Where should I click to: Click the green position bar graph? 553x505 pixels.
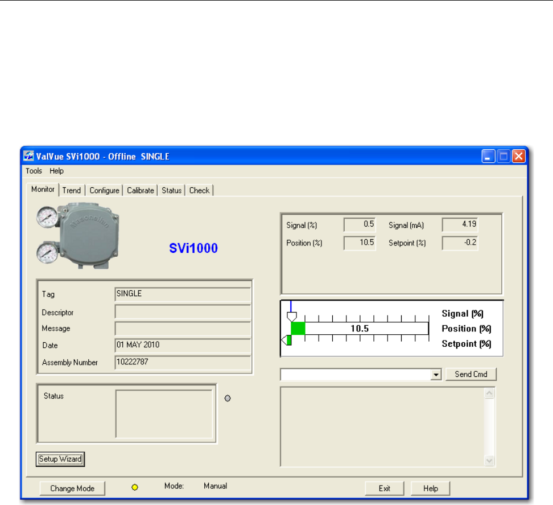(298, 329)
